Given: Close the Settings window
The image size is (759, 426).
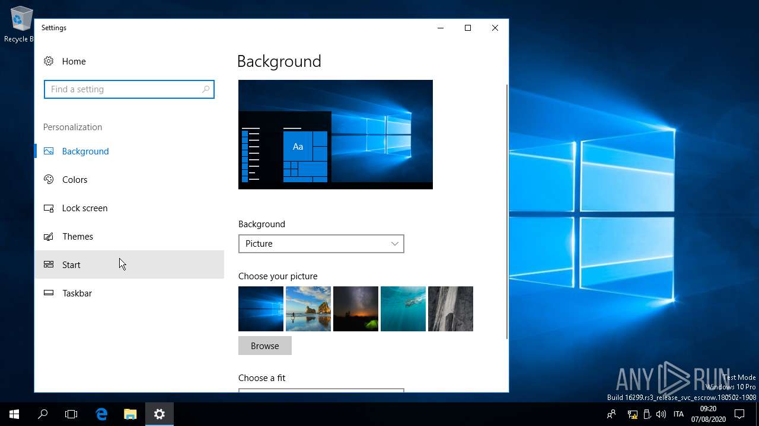Looking at the screenshot, I should [495, 28].
